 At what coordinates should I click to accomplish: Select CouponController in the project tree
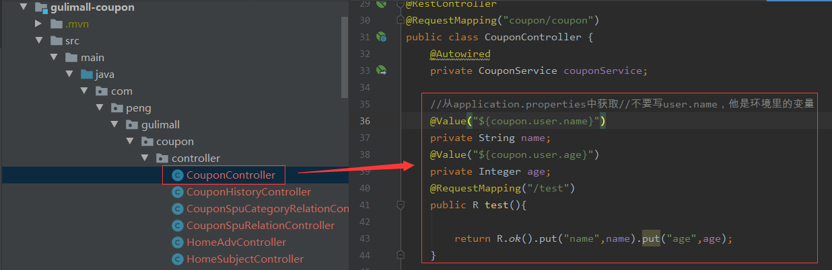click(231, 175)
